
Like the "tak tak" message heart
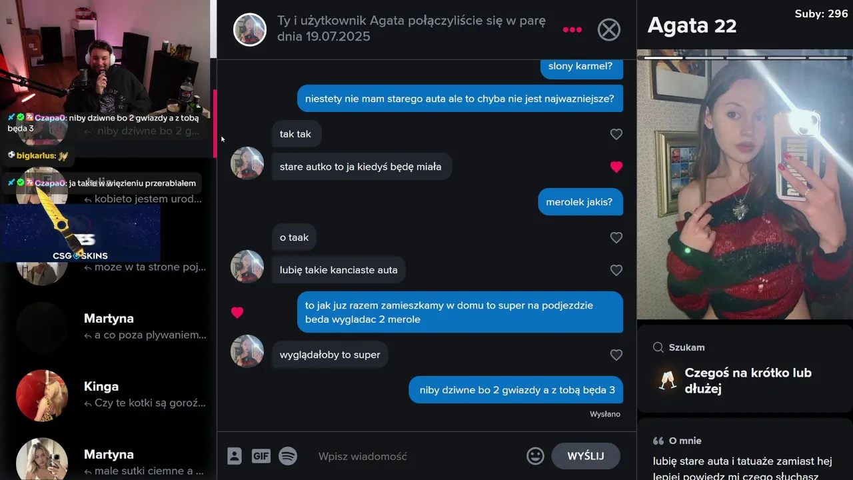click(616, 134)
